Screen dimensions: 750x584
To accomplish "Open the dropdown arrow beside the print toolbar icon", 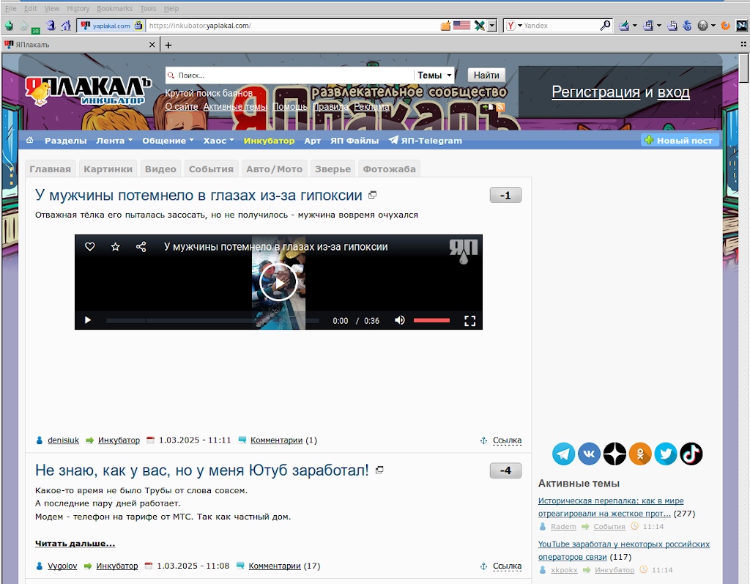I will (659, 26).
